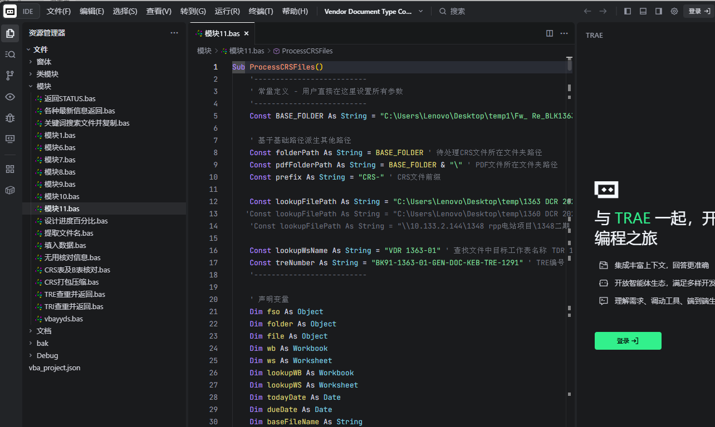
Task: Open the Source Control view
Action: 10,75
